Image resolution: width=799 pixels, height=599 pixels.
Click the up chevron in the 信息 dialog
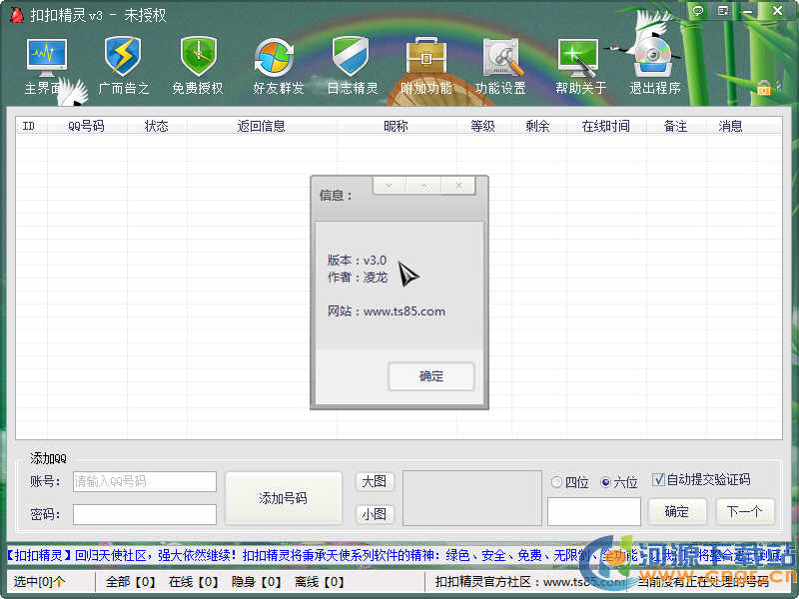(423, 186)
